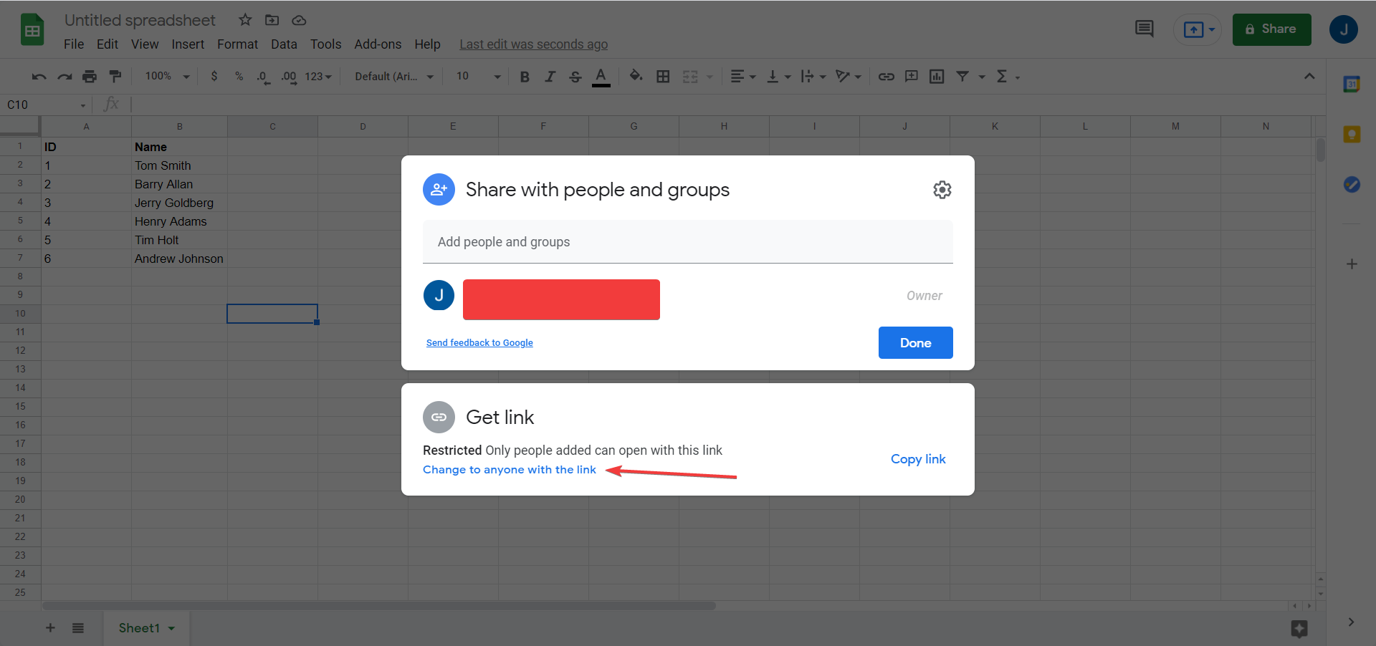
Task: Click the Done button
Action: click(x=915, y=343)
